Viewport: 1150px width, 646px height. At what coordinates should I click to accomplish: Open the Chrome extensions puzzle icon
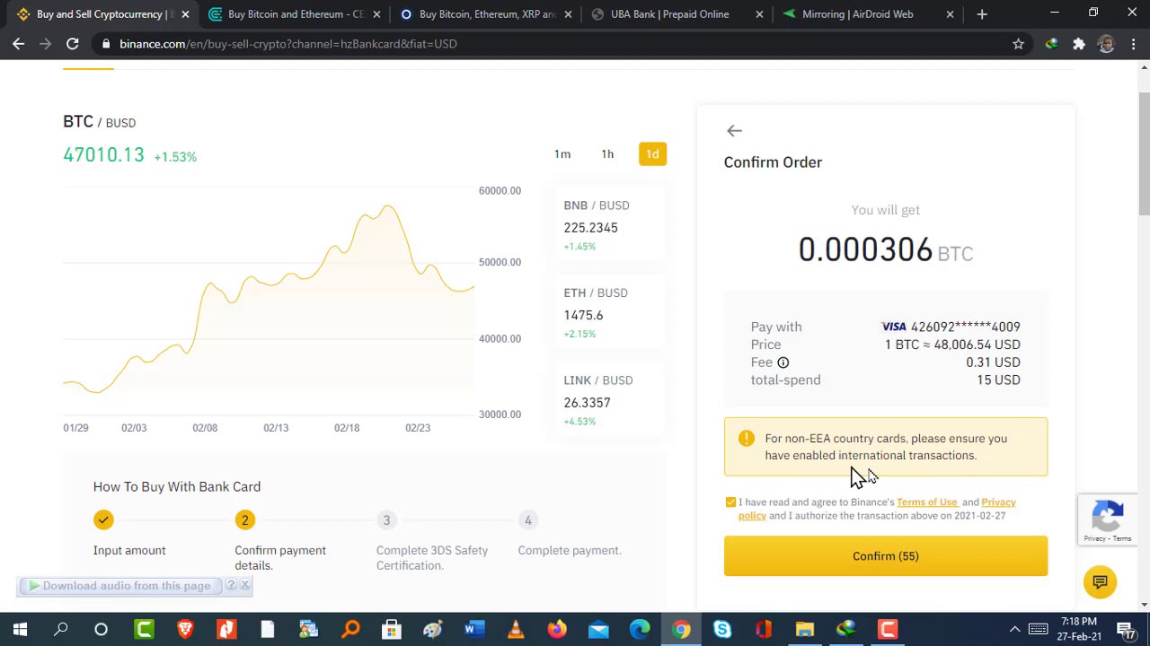[x=1079, y=43]
